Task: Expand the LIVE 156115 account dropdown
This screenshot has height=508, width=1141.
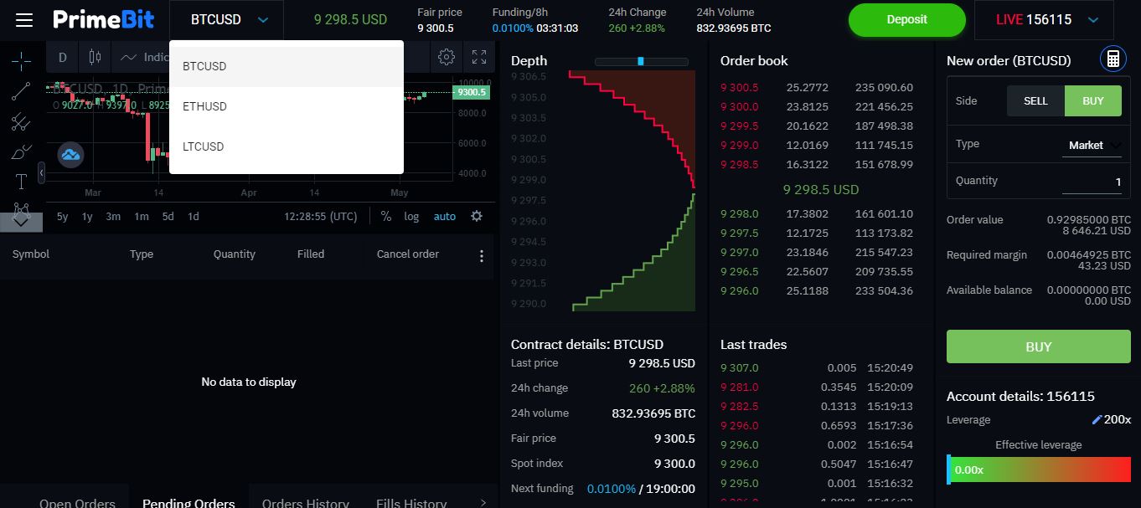Action: point(1092,20)
